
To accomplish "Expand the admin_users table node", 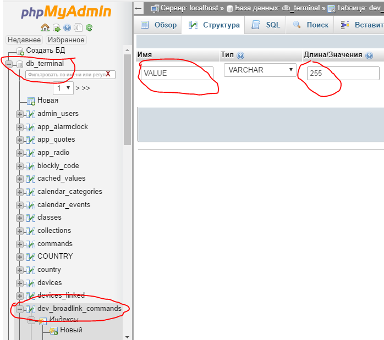I will tap(20, 114).
